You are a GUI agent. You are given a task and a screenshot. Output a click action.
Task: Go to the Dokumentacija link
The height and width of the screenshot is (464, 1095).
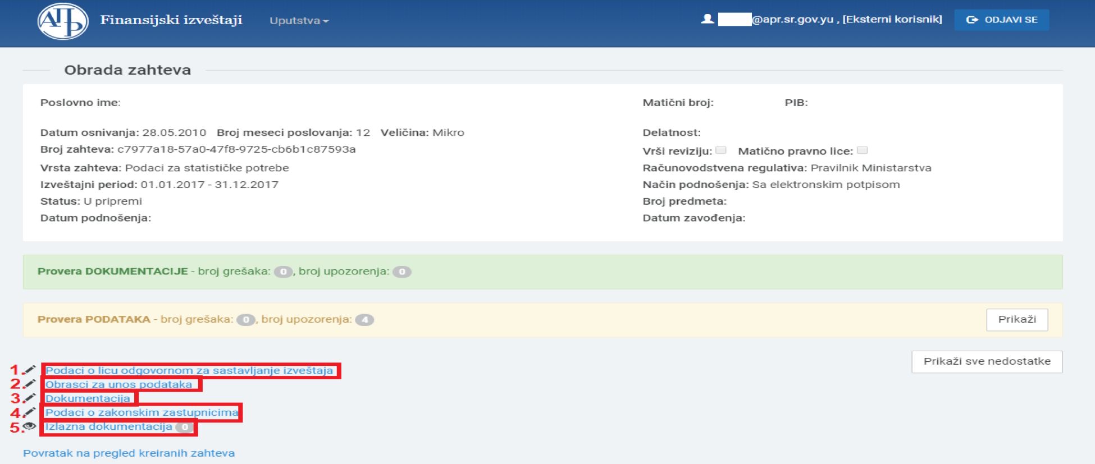[88, 398]
